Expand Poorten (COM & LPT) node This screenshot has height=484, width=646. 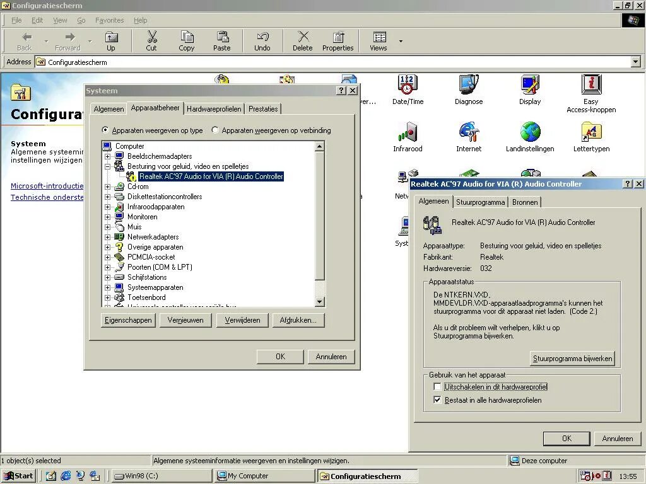[x=107, y=267]
